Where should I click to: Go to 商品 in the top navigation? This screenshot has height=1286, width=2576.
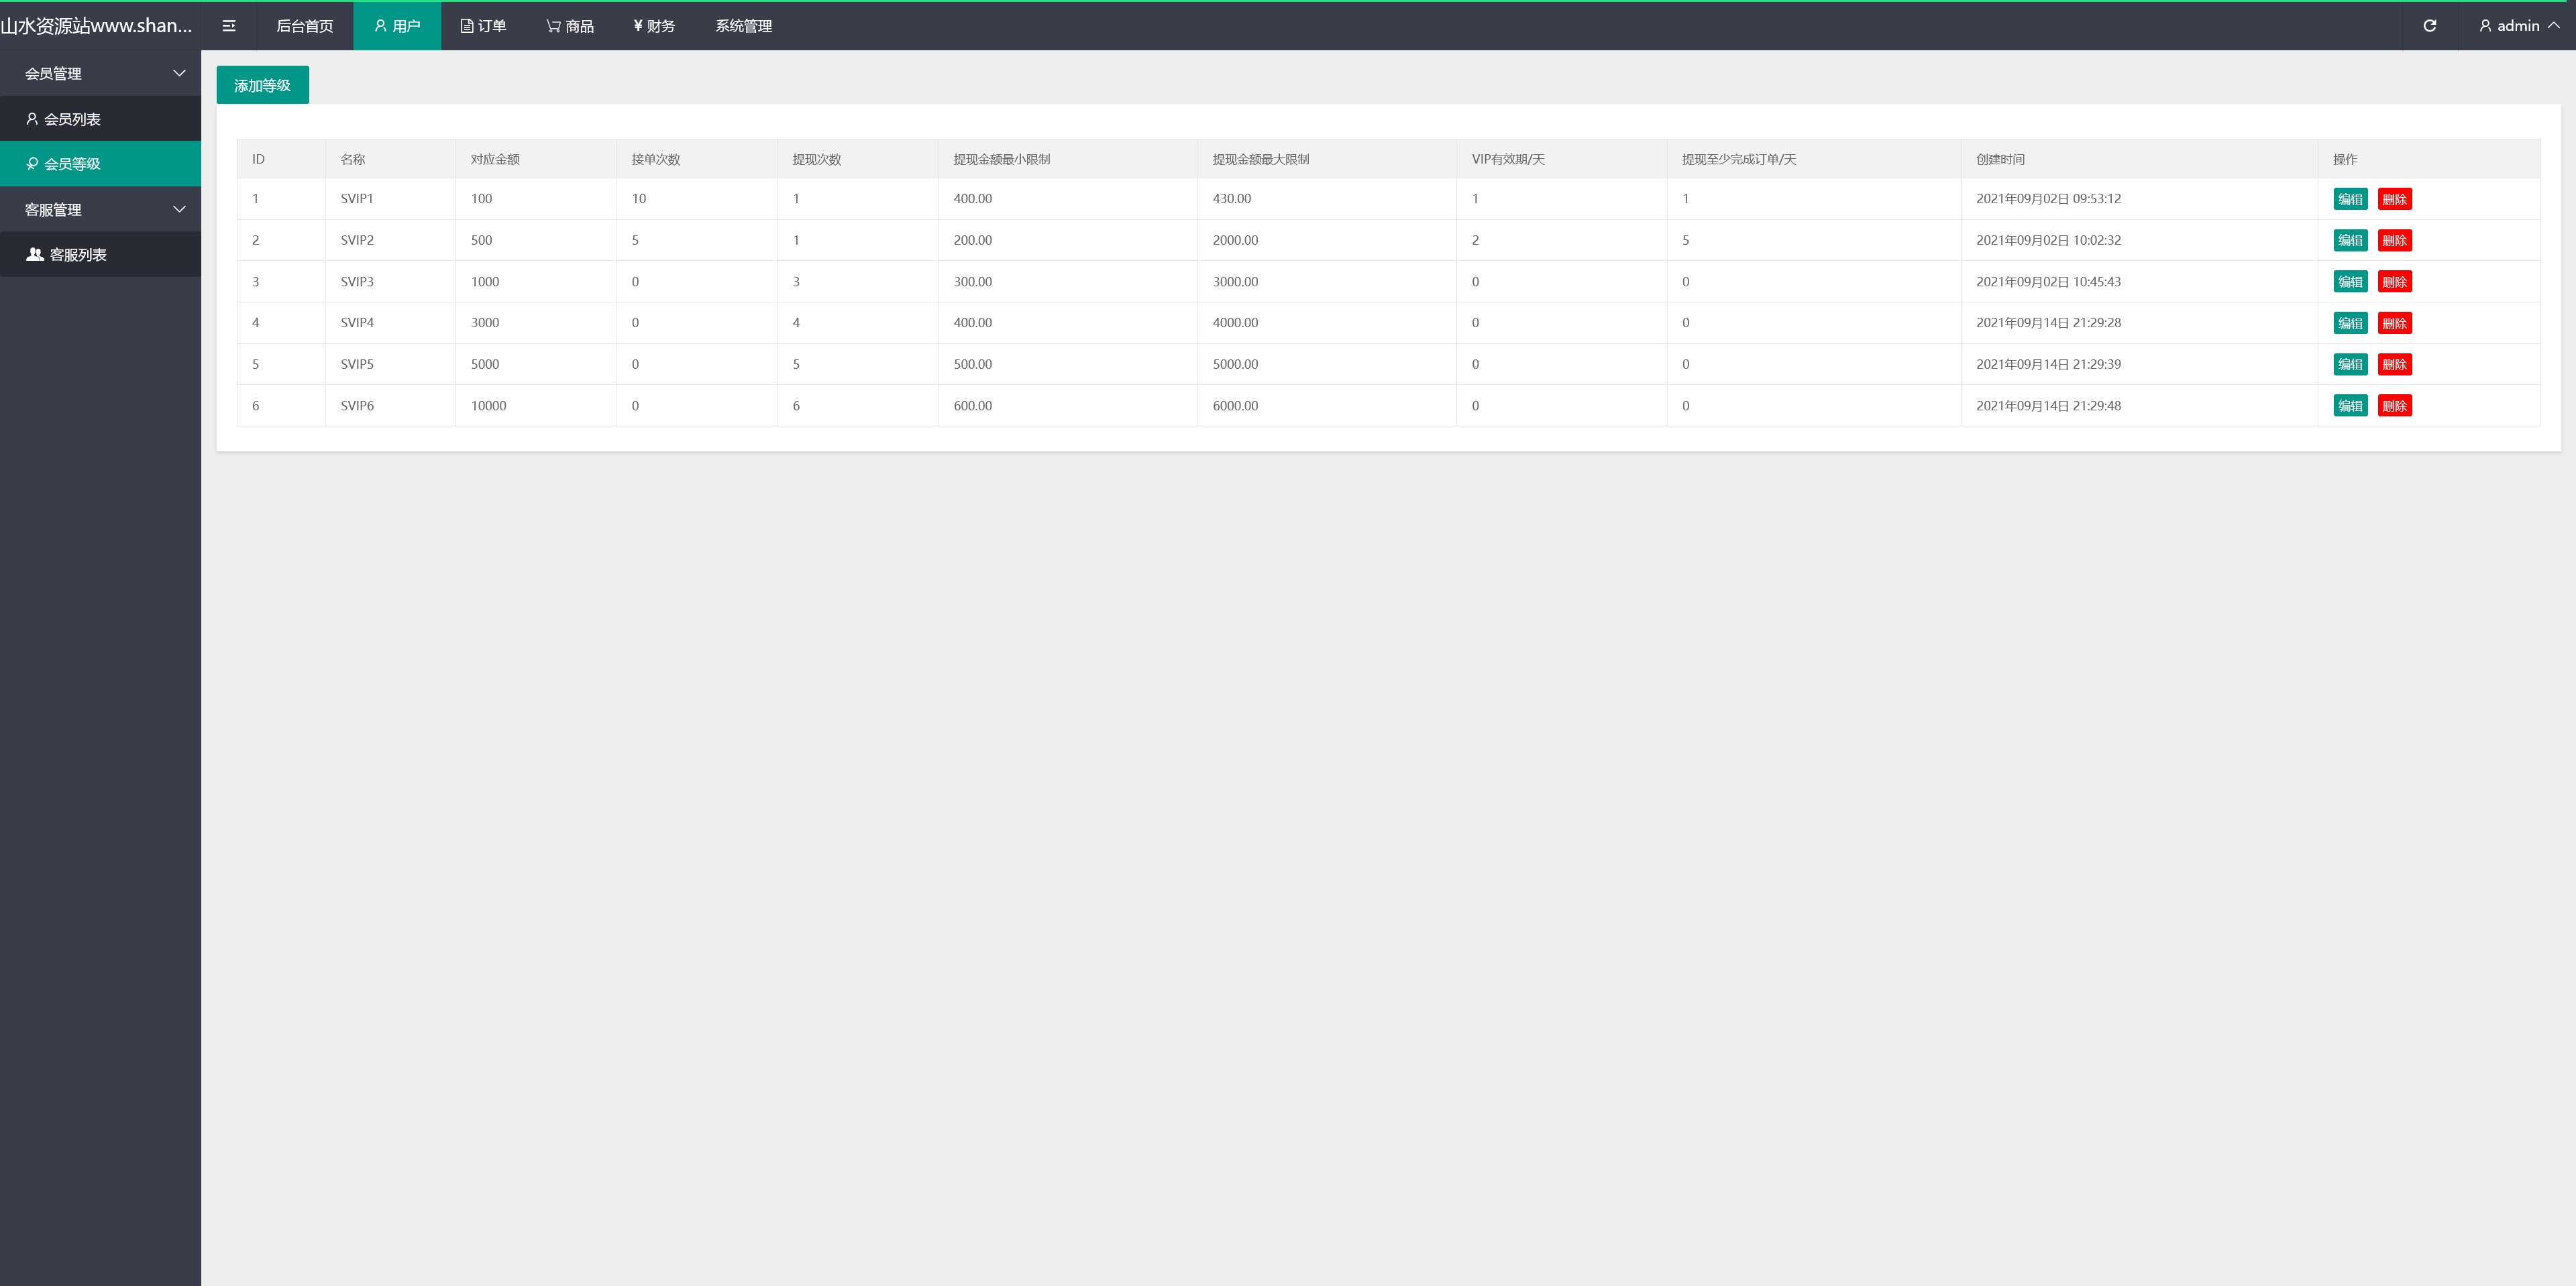(x=570, y=26)
